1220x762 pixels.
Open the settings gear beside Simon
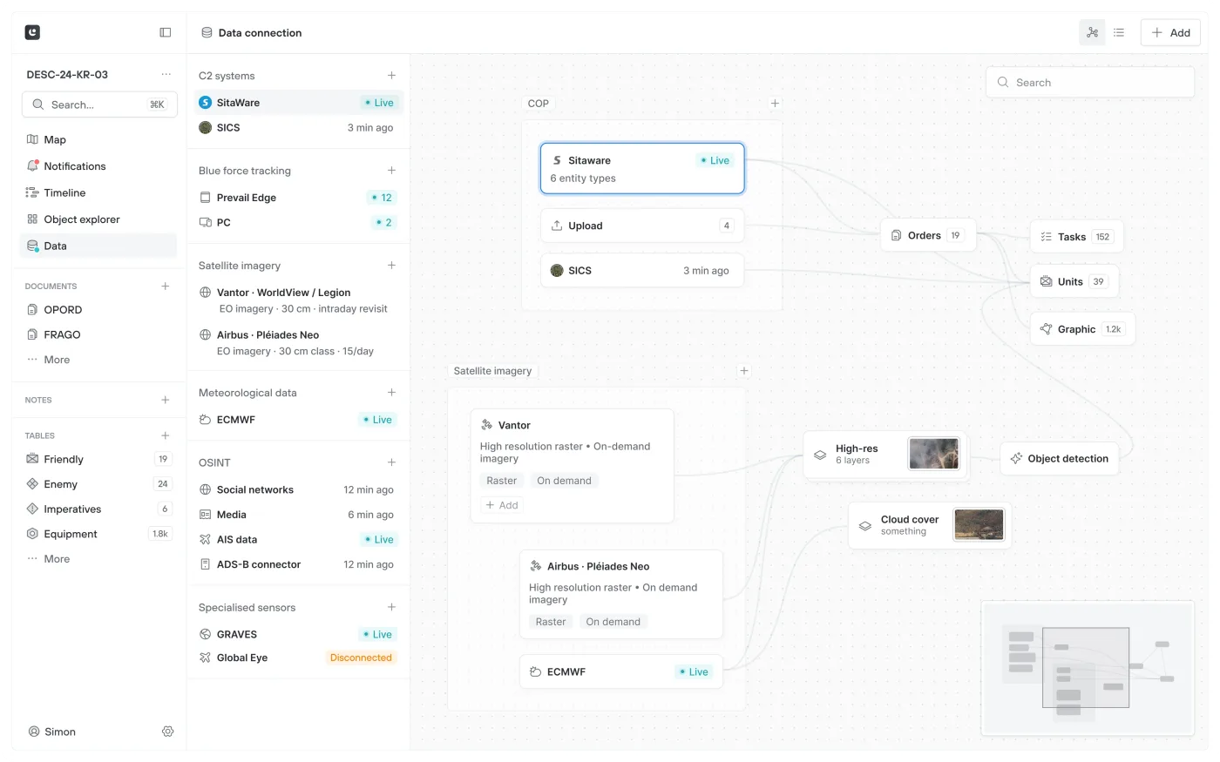tap(168, 732)
